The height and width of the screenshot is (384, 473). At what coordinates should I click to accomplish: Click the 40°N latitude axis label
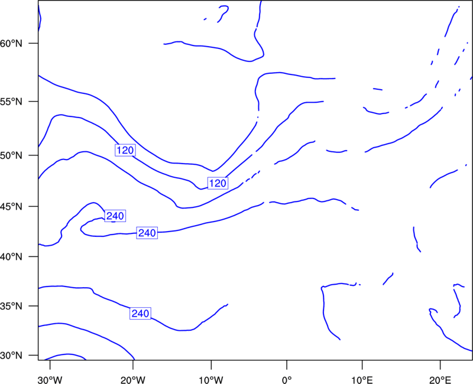[x=11, y=257]
